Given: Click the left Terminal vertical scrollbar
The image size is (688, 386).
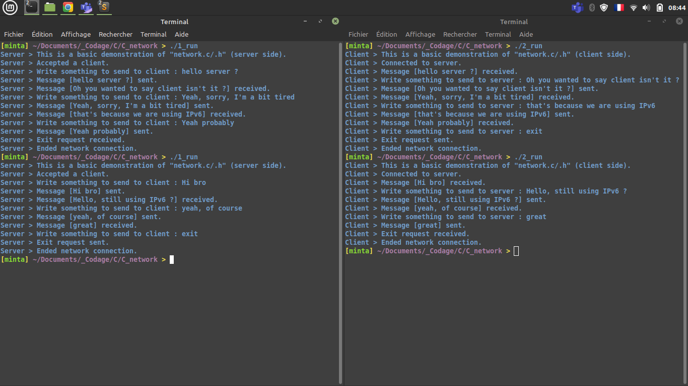Looking at the screenshot, I should coord(341,213).
